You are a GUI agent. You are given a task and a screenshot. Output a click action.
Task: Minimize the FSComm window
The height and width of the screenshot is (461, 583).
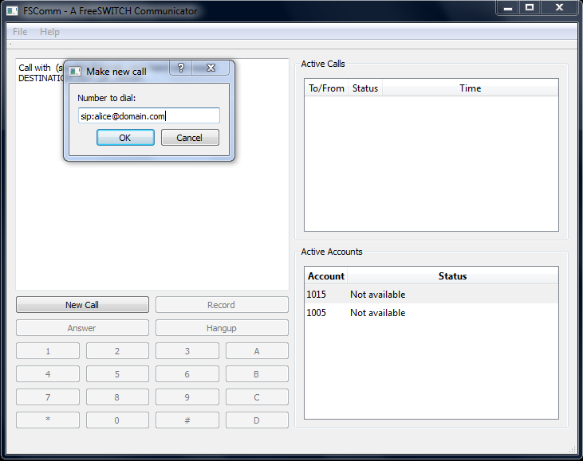pyautogui.click(x=507, y=7)
